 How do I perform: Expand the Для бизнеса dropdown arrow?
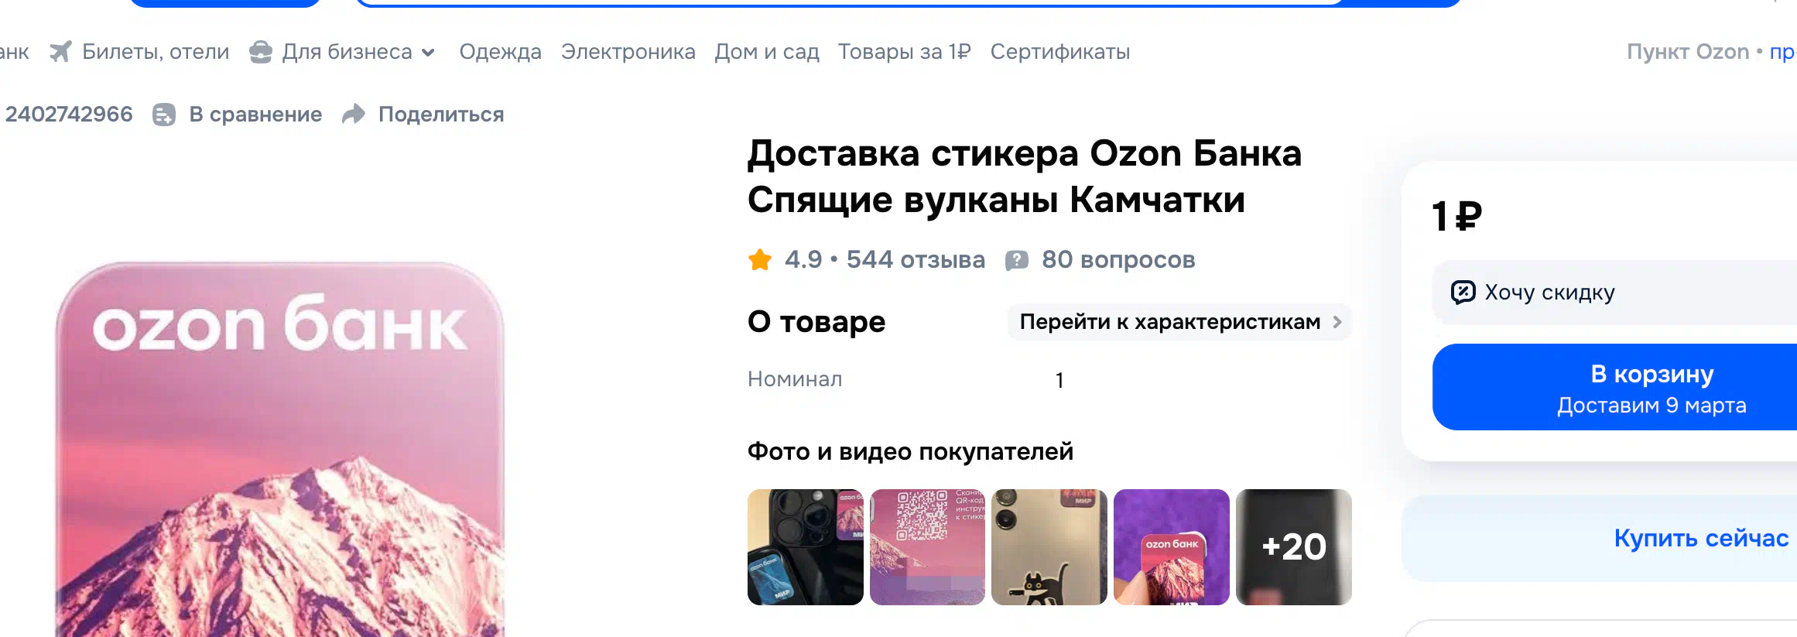(x=428, y=53)
